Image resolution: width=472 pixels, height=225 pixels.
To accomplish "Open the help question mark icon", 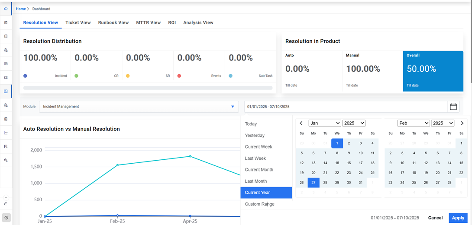I will (x=6, y=218).
